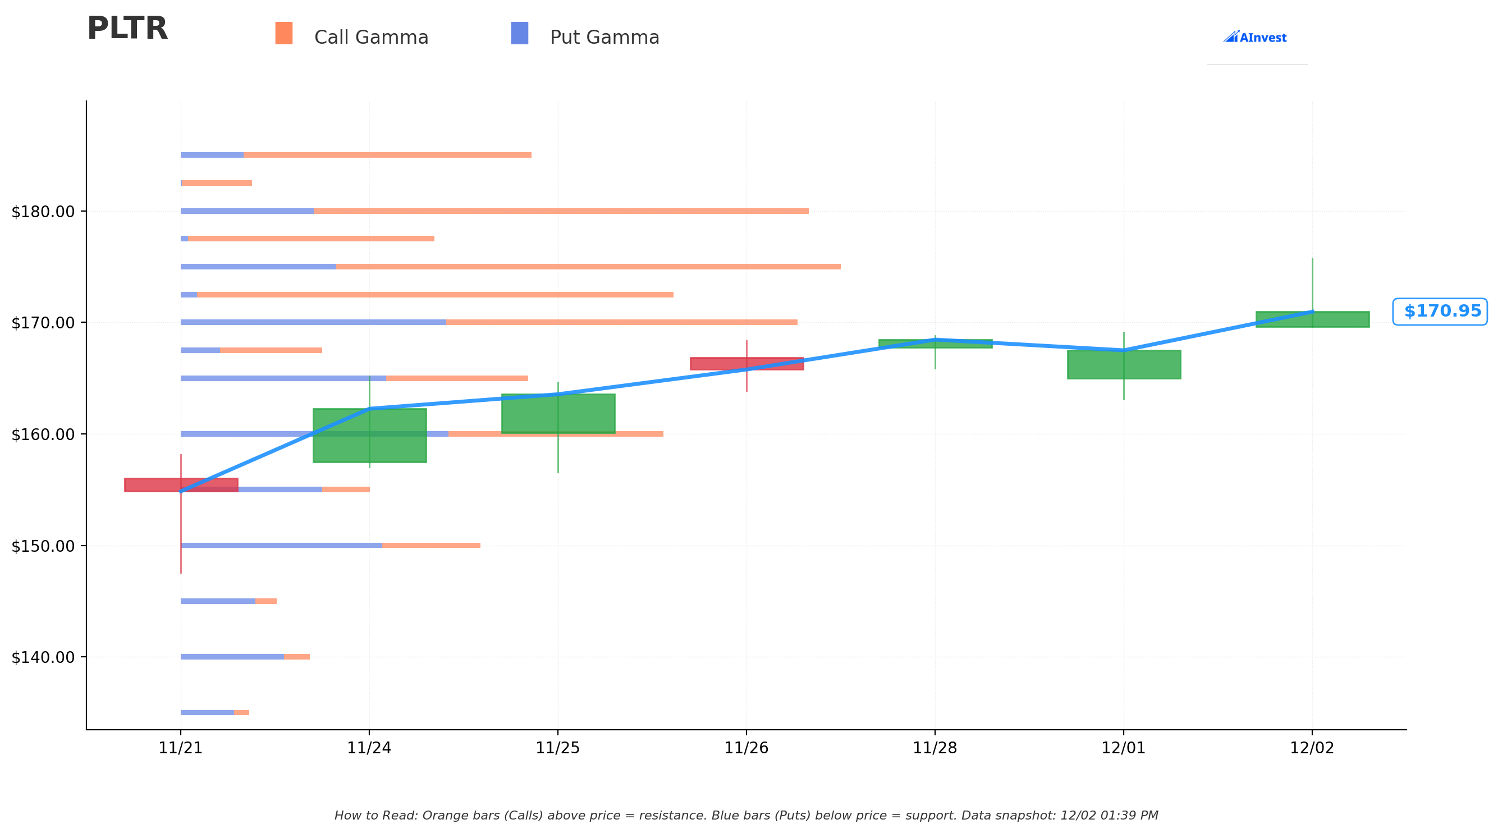Select the red 11/21 candlestick body

181,485
